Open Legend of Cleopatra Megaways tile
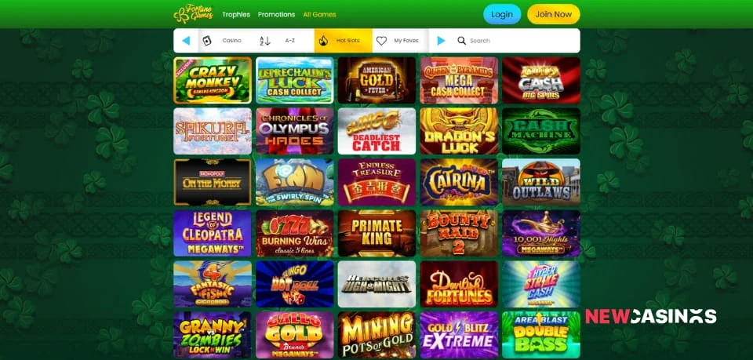This screenshot has height=360, width=753. [213, 233]
